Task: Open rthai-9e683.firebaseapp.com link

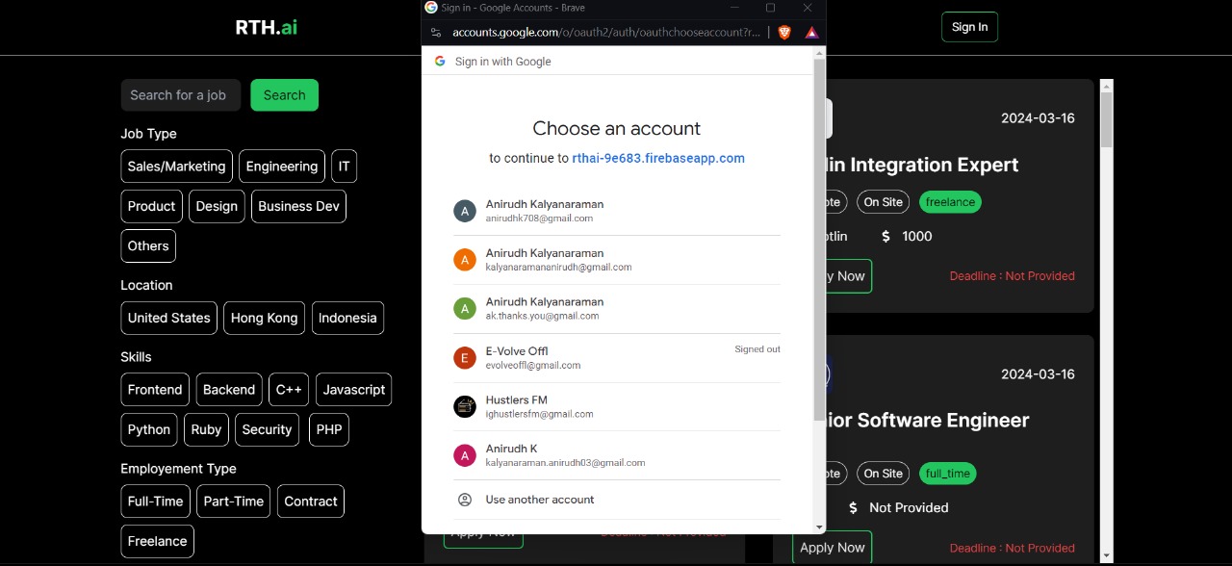Action: [658, 158]
